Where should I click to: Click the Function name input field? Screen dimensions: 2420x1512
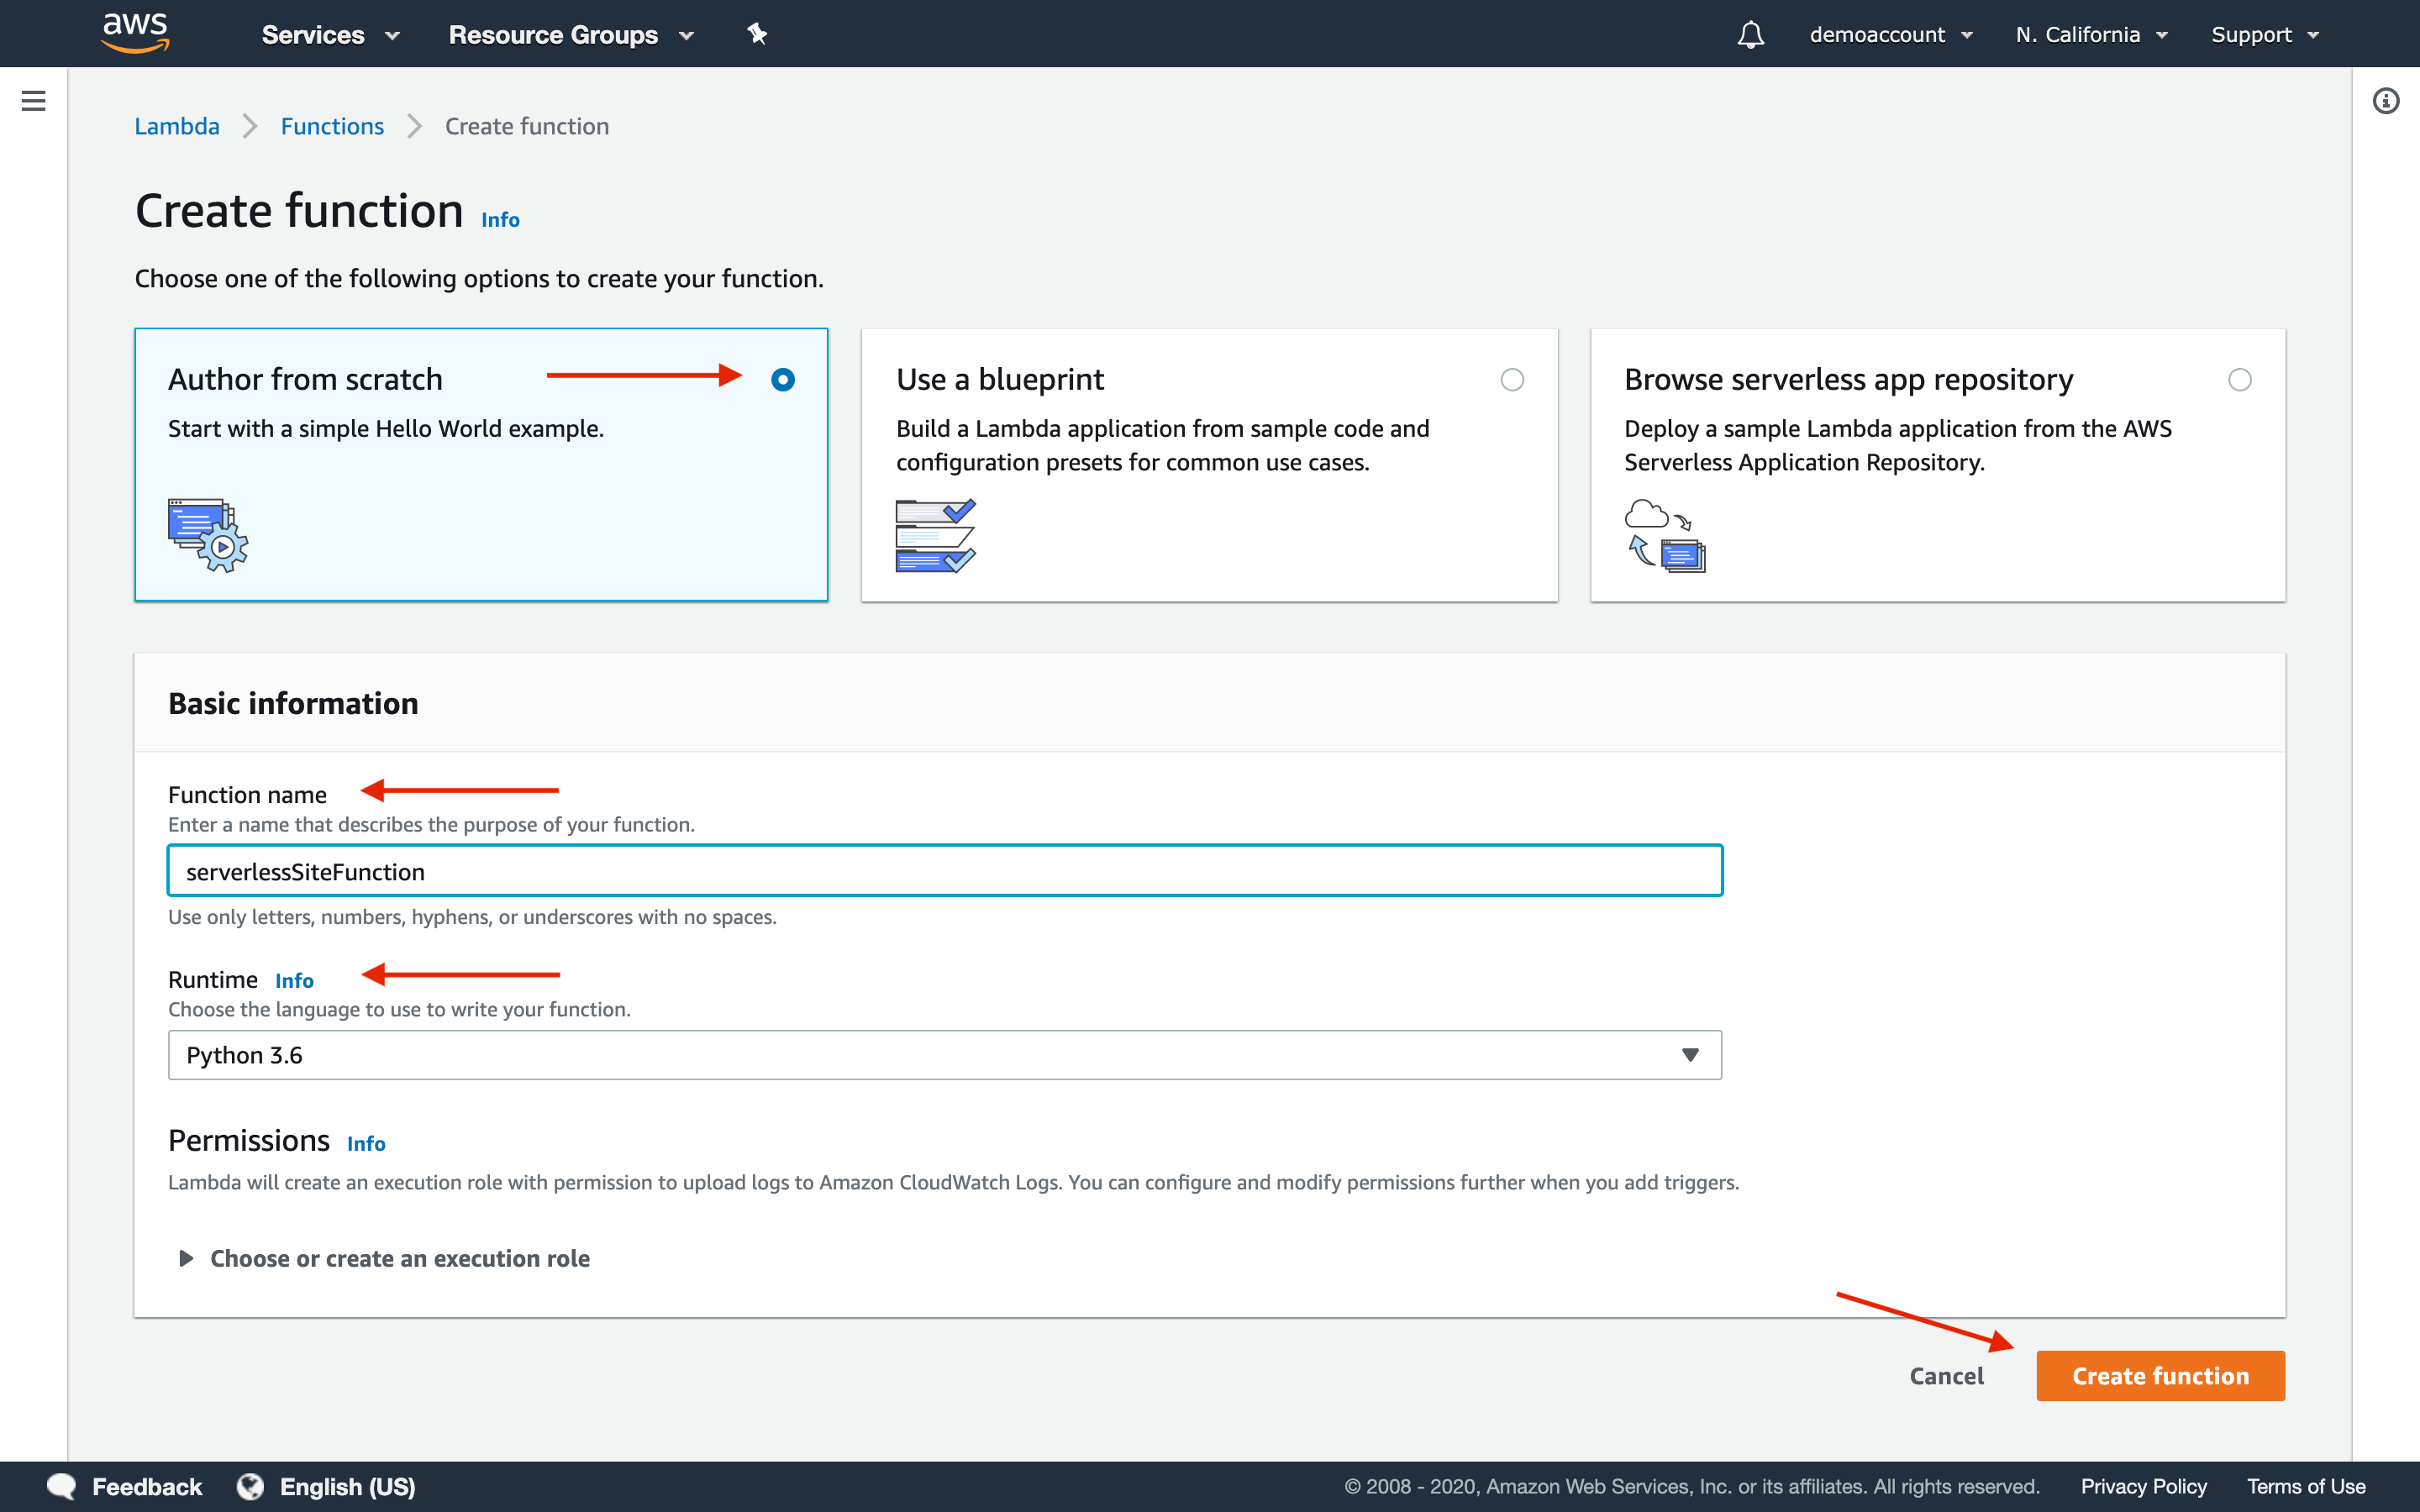click(x=943, y=871)
